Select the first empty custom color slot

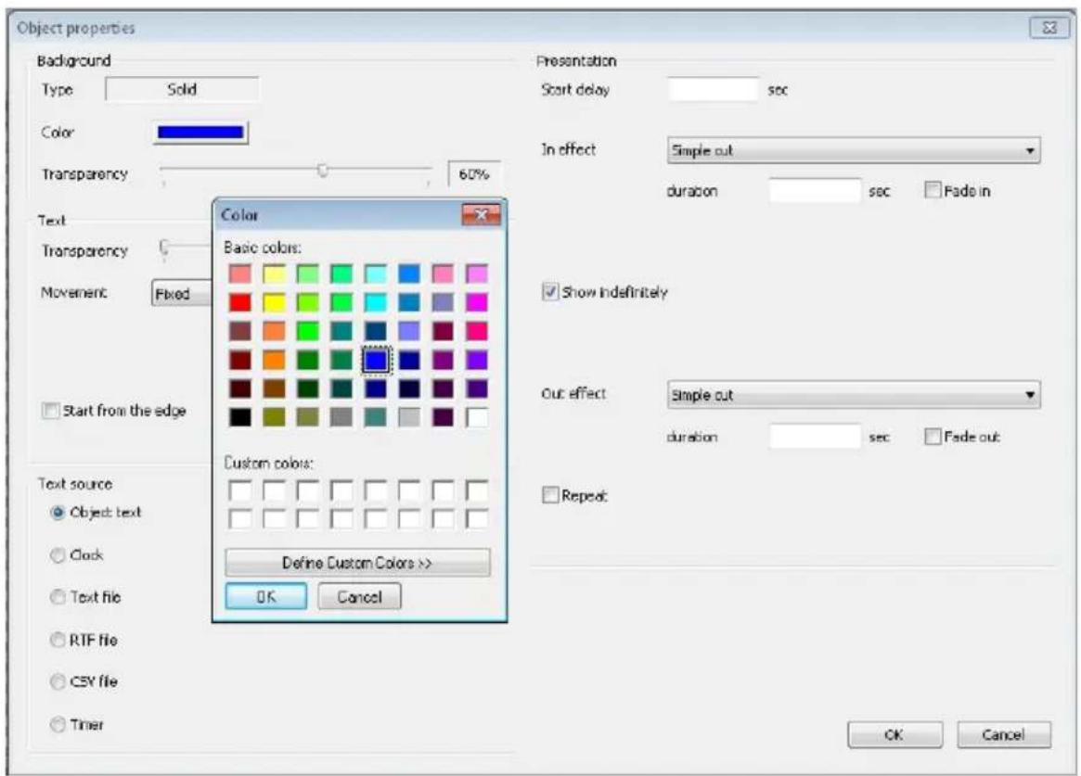(240, 490)
